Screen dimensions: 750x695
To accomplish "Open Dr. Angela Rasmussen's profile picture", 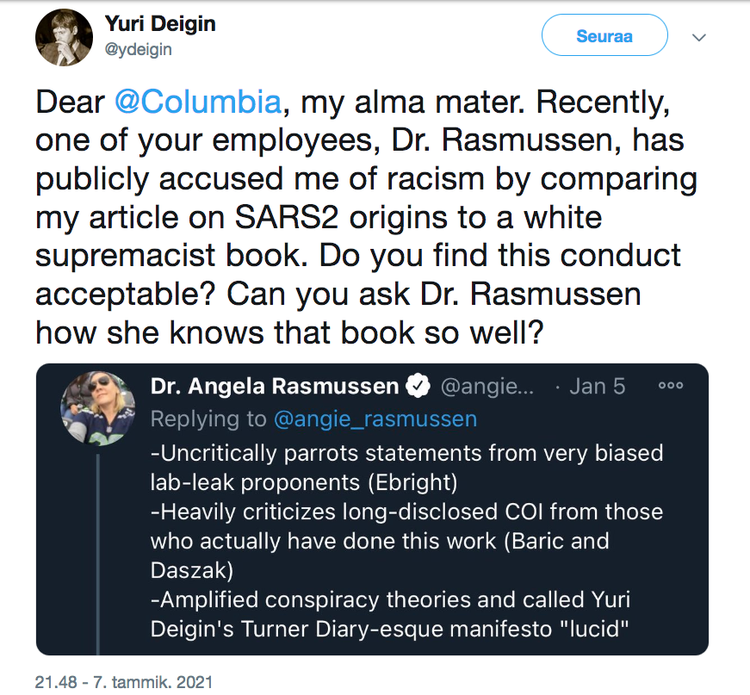I will point(97,407).
